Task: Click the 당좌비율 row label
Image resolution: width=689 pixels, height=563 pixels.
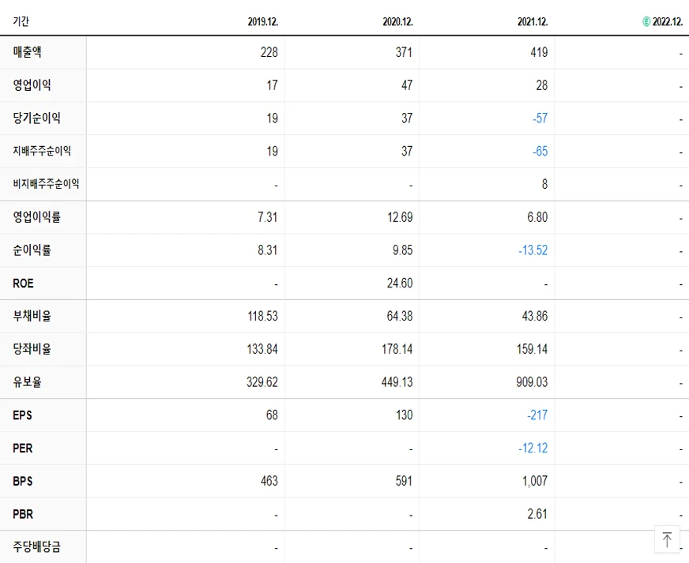Action: 32,349
